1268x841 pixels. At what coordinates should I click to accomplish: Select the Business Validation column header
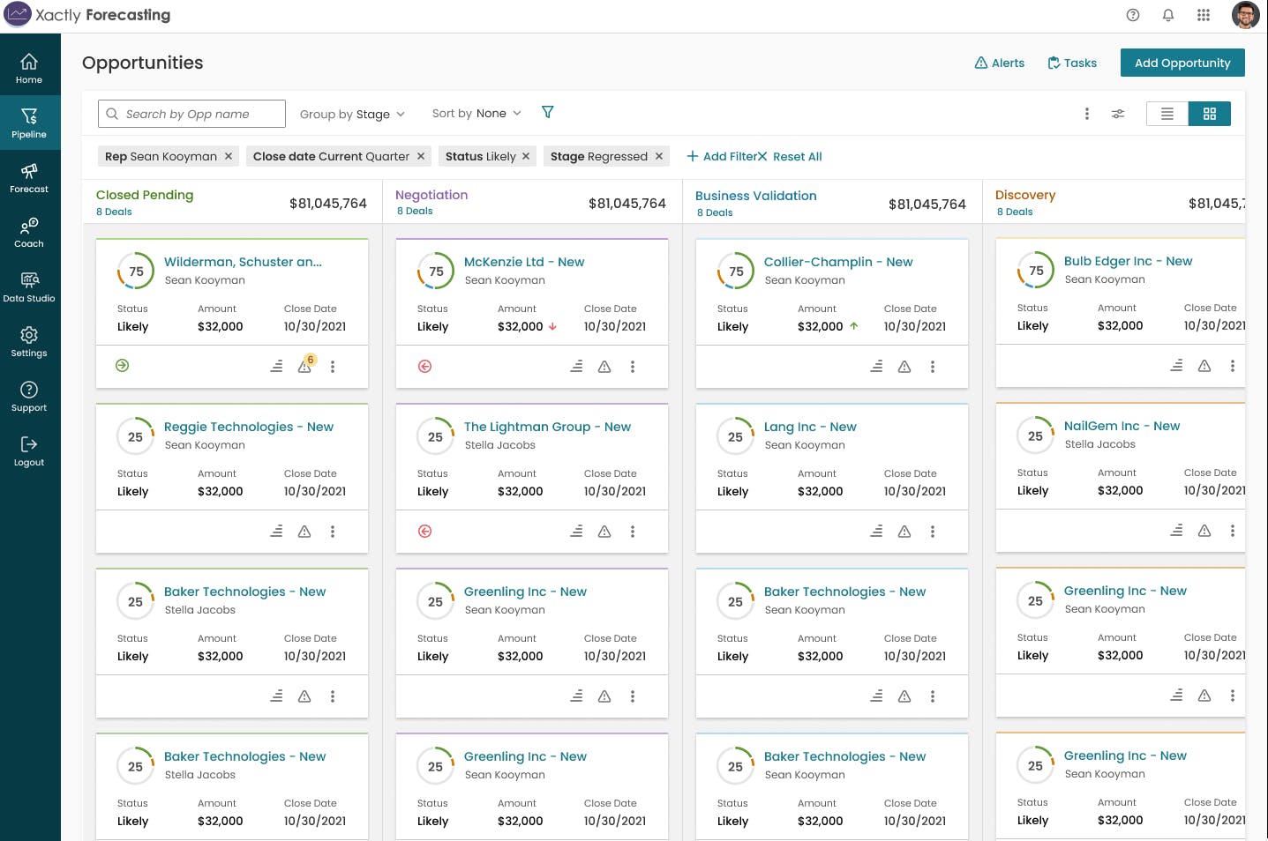tap(756, 196)
